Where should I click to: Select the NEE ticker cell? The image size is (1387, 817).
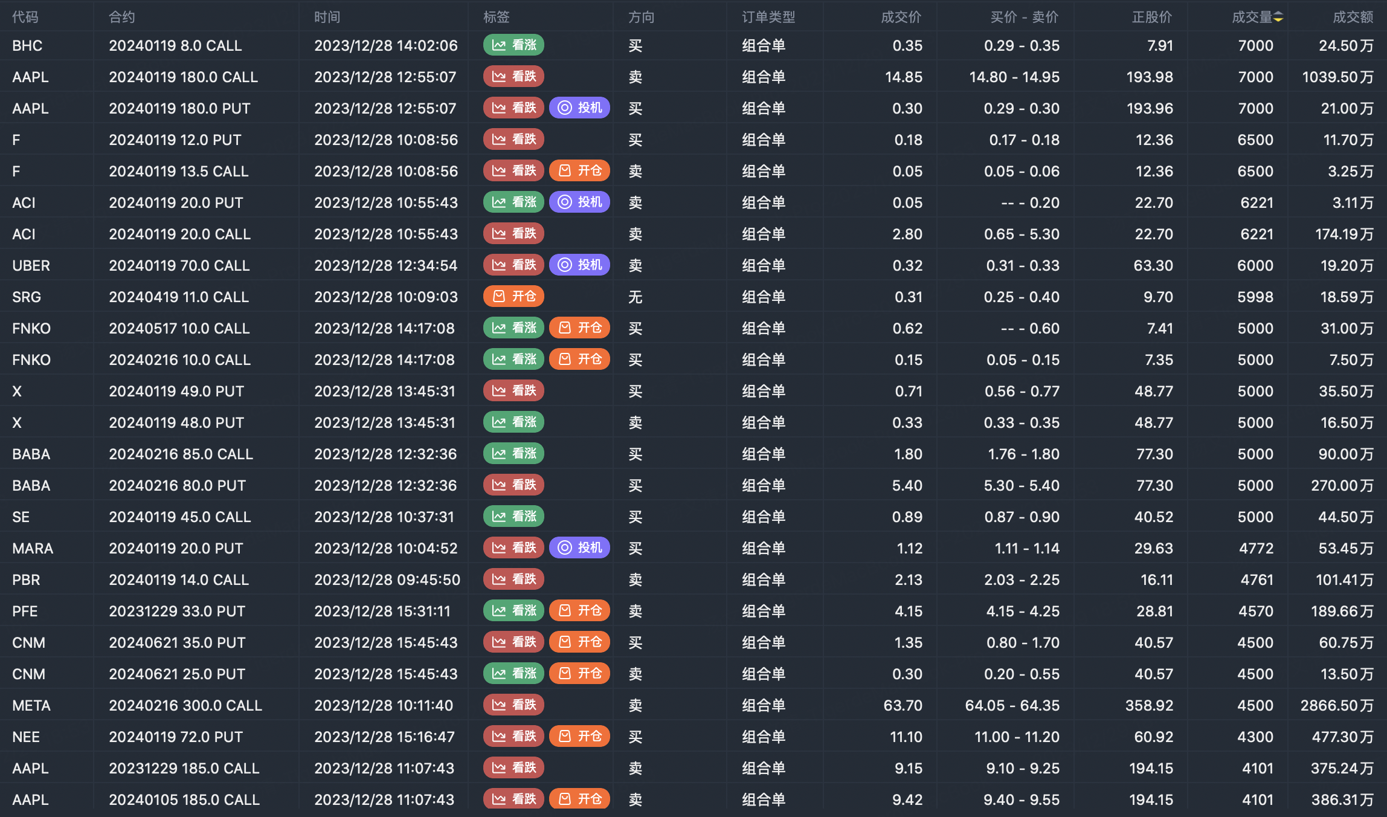[26, 737]
